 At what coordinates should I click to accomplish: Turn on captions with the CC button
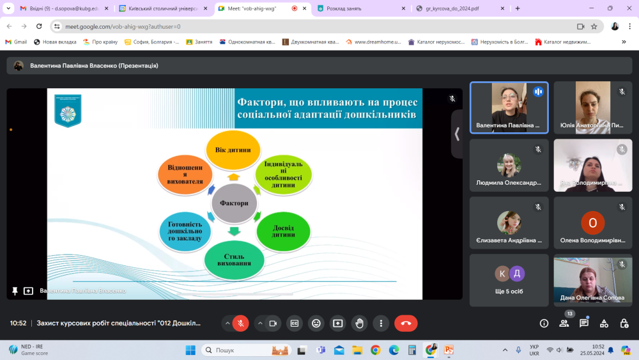click(x=294, y=324)
